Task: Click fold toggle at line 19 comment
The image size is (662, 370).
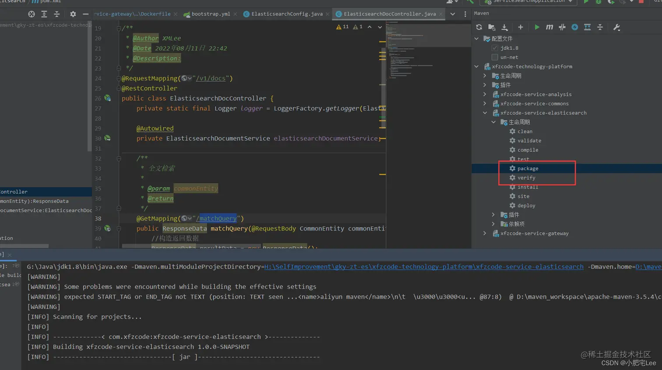Action: [x=119, y=28]
